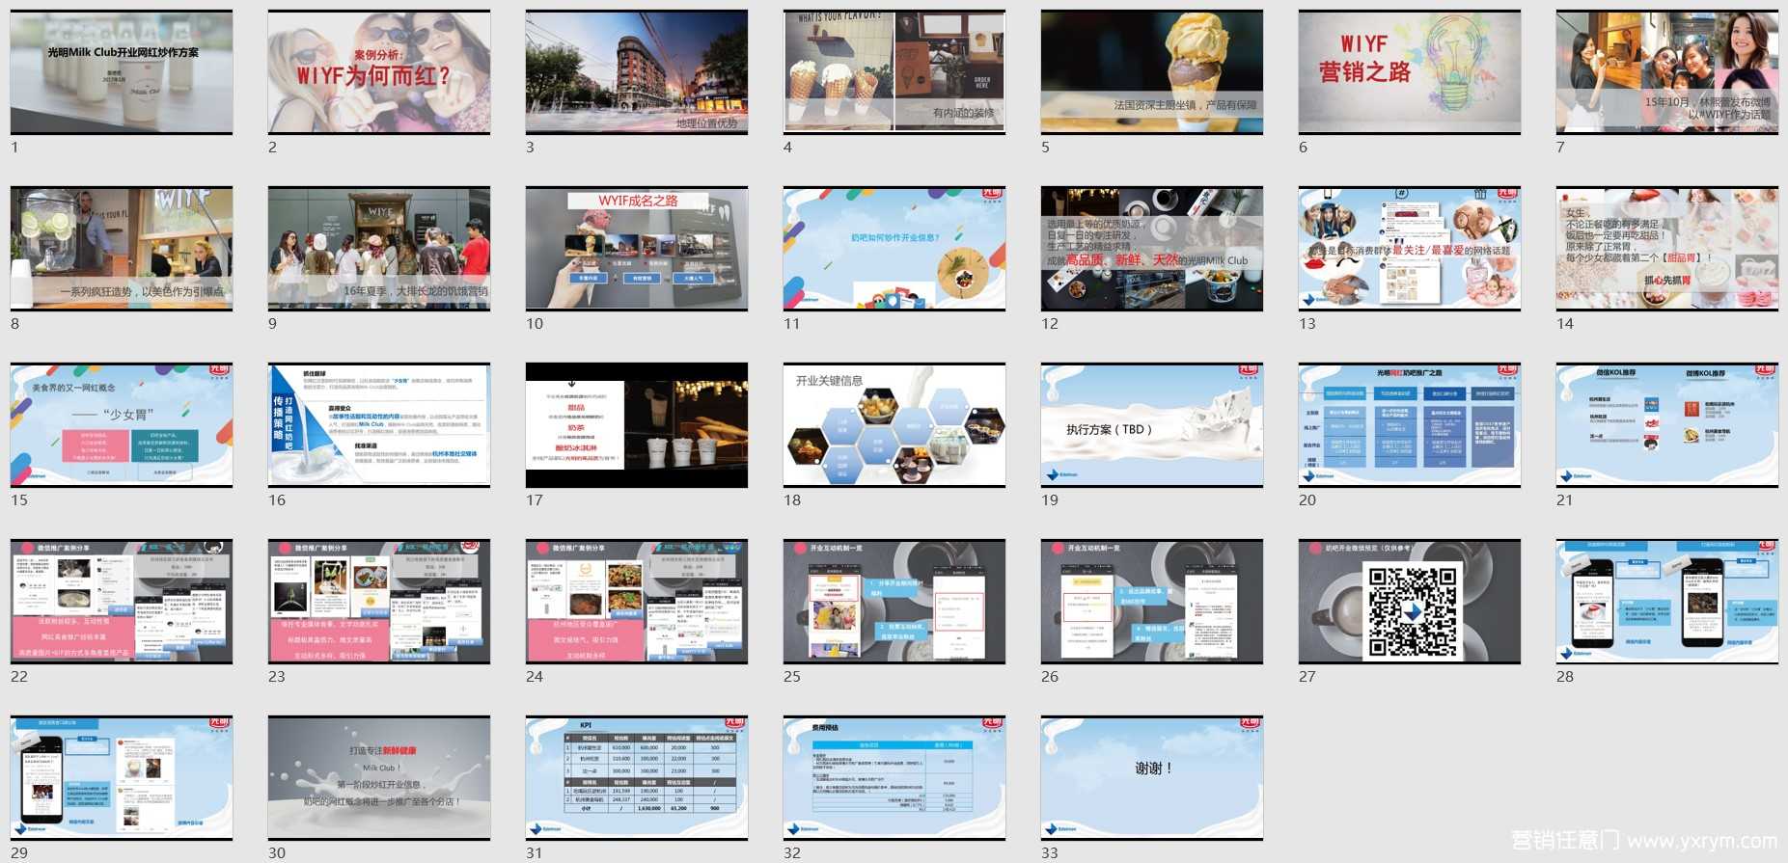Select slide 3 captioned 地理位置优势

coord(637,72)
